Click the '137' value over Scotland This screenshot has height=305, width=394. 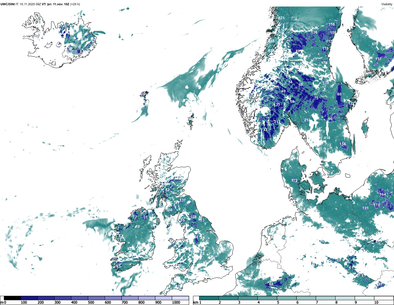pos(183,200)
